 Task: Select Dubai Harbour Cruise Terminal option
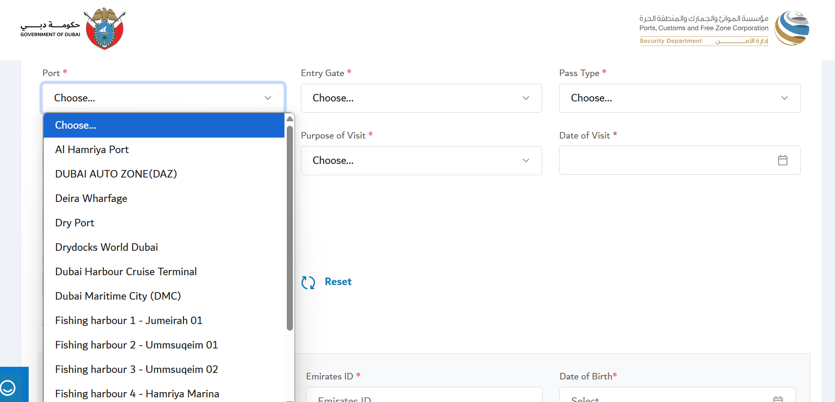(126, 272)
